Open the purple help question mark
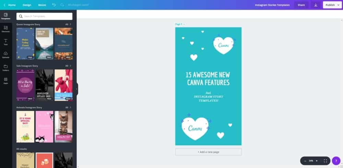343x168 pixels. point(336,161)
